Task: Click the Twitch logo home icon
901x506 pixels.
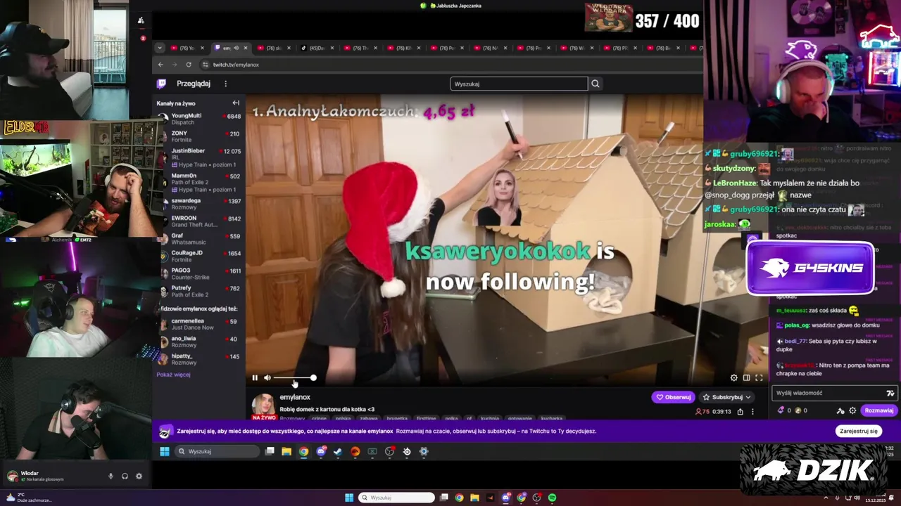Action: [162, 84]
